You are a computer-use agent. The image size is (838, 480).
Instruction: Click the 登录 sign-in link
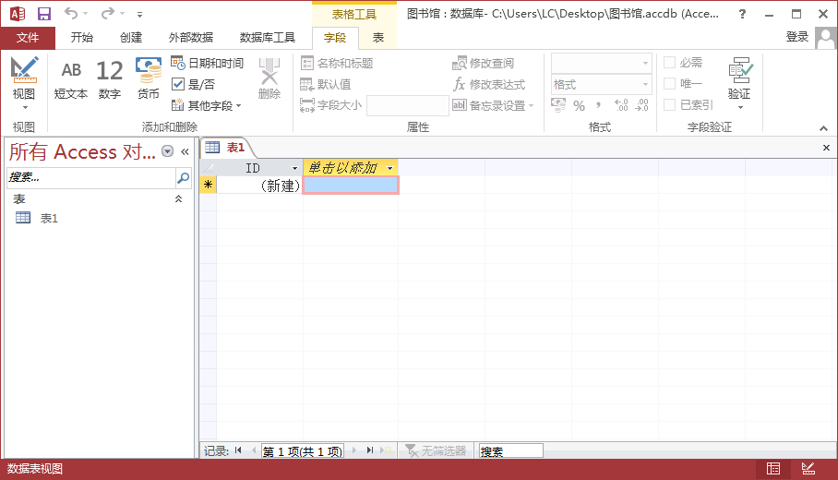coord(796,37)
